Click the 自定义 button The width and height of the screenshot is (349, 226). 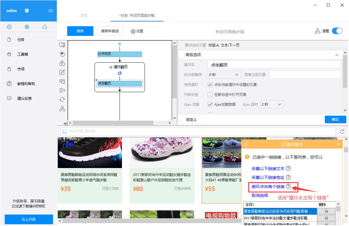pyautogui.click(x=191, y=120)
